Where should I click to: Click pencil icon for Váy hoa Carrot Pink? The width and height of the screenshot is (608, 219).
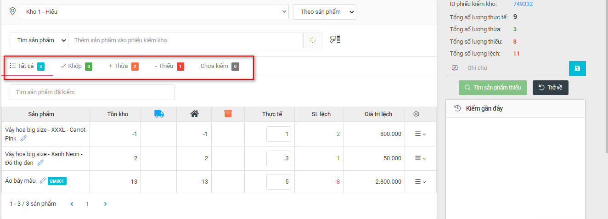pyautogui.click(x=23, y=138)
